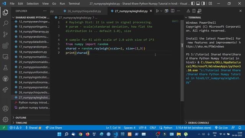245x138 pixels.
Task: Open Google Chrome from taskbar
Action: 80,134
